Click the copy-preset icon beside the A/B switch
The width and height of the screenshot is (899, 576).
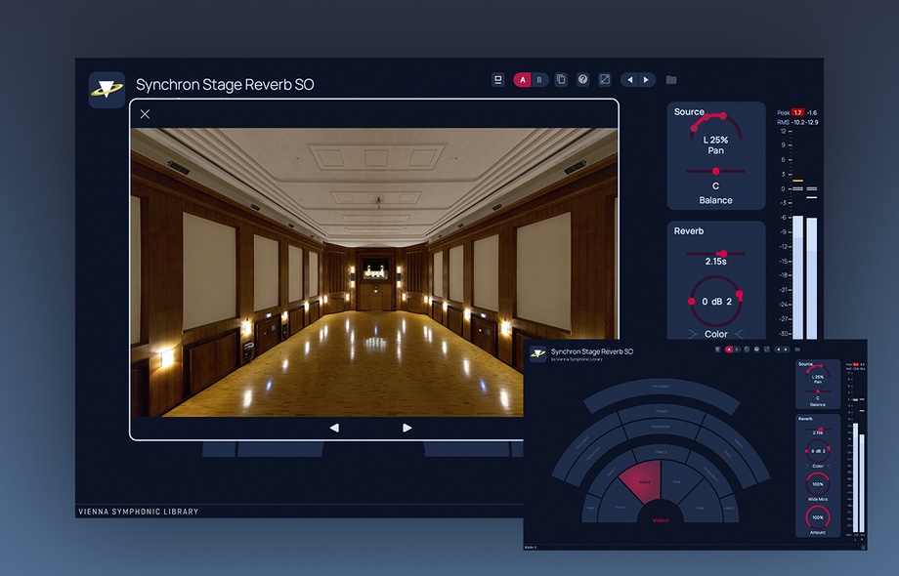(x=561, y=79)
